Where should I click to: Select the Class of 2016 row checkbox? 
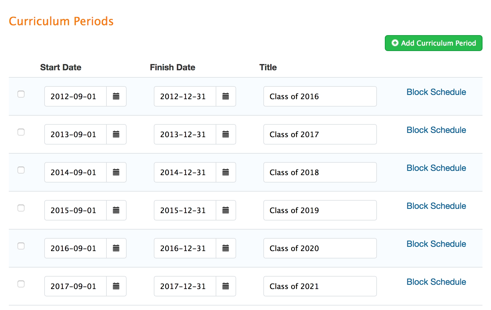(21, 94)
